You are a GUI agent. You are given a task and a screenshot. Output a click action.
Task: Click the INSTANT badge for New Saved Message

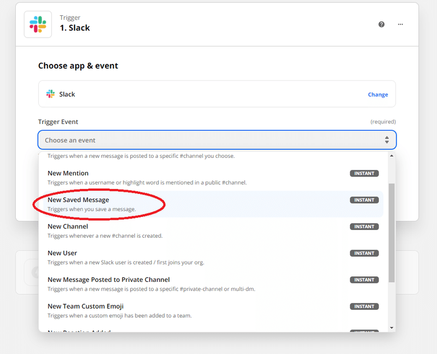click(364, 200)
